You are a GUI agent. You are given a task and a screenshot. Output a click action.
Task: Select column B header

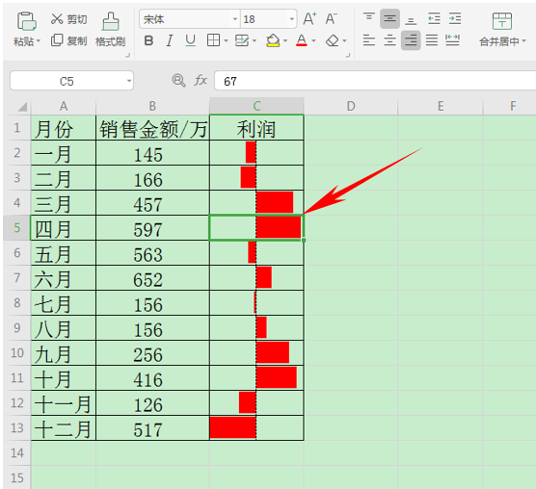pyautogui.click(x=153, y=106)
